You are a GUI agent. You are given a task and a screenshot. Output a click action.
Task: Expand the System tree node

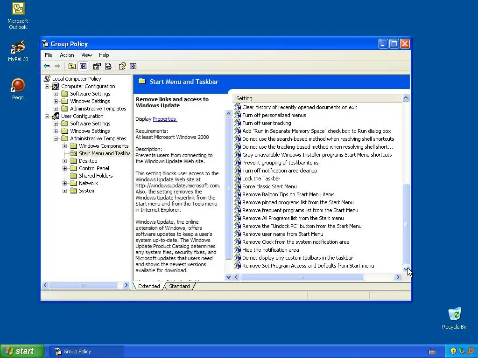click(x=64, y=191)
